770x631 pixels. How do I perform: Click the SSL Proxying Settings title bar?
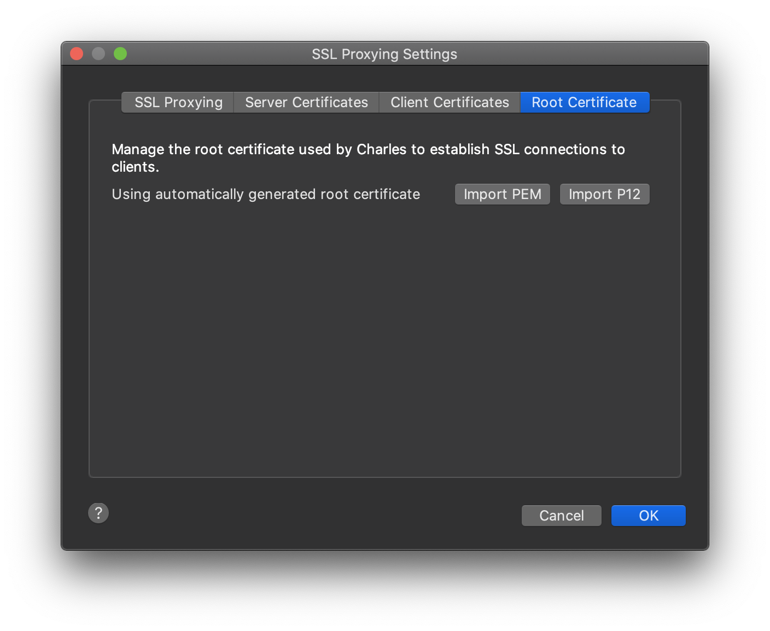384,54
